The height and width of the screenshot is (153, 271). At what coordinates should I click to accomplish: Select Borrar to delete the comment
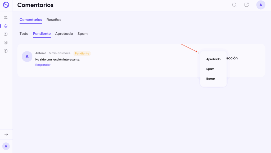tap(211, 79)
